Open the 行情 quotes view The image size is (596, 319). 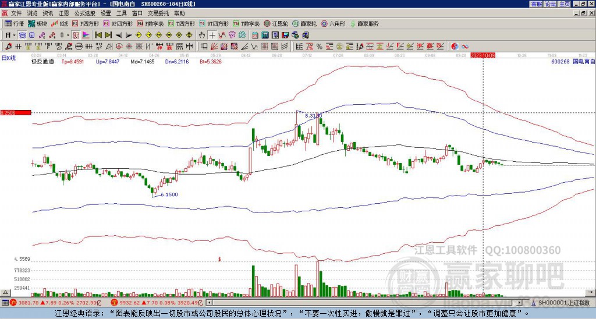14,23
